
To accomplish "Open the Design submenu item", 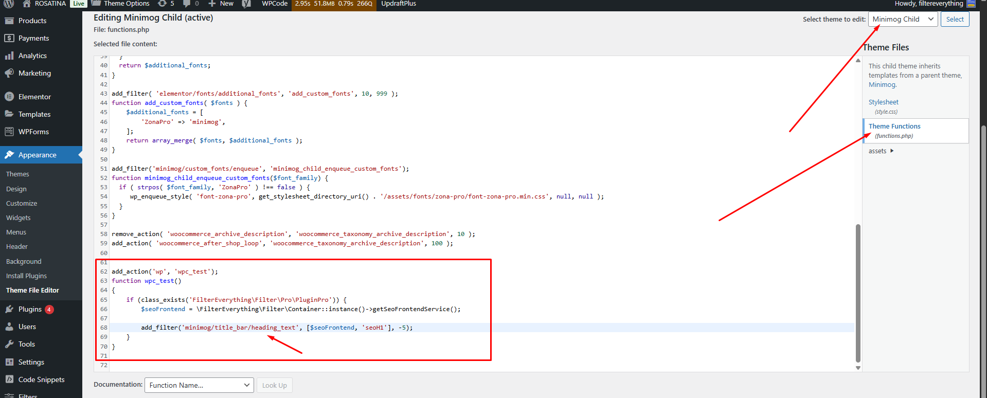I will pyautogui.click(x=16, y=189).
